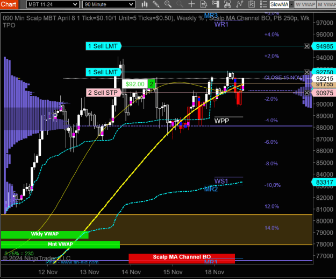The height and width of the screenshot is (279, 336).
Task: Click the 14.0% percent label
Action: [271, 228]
